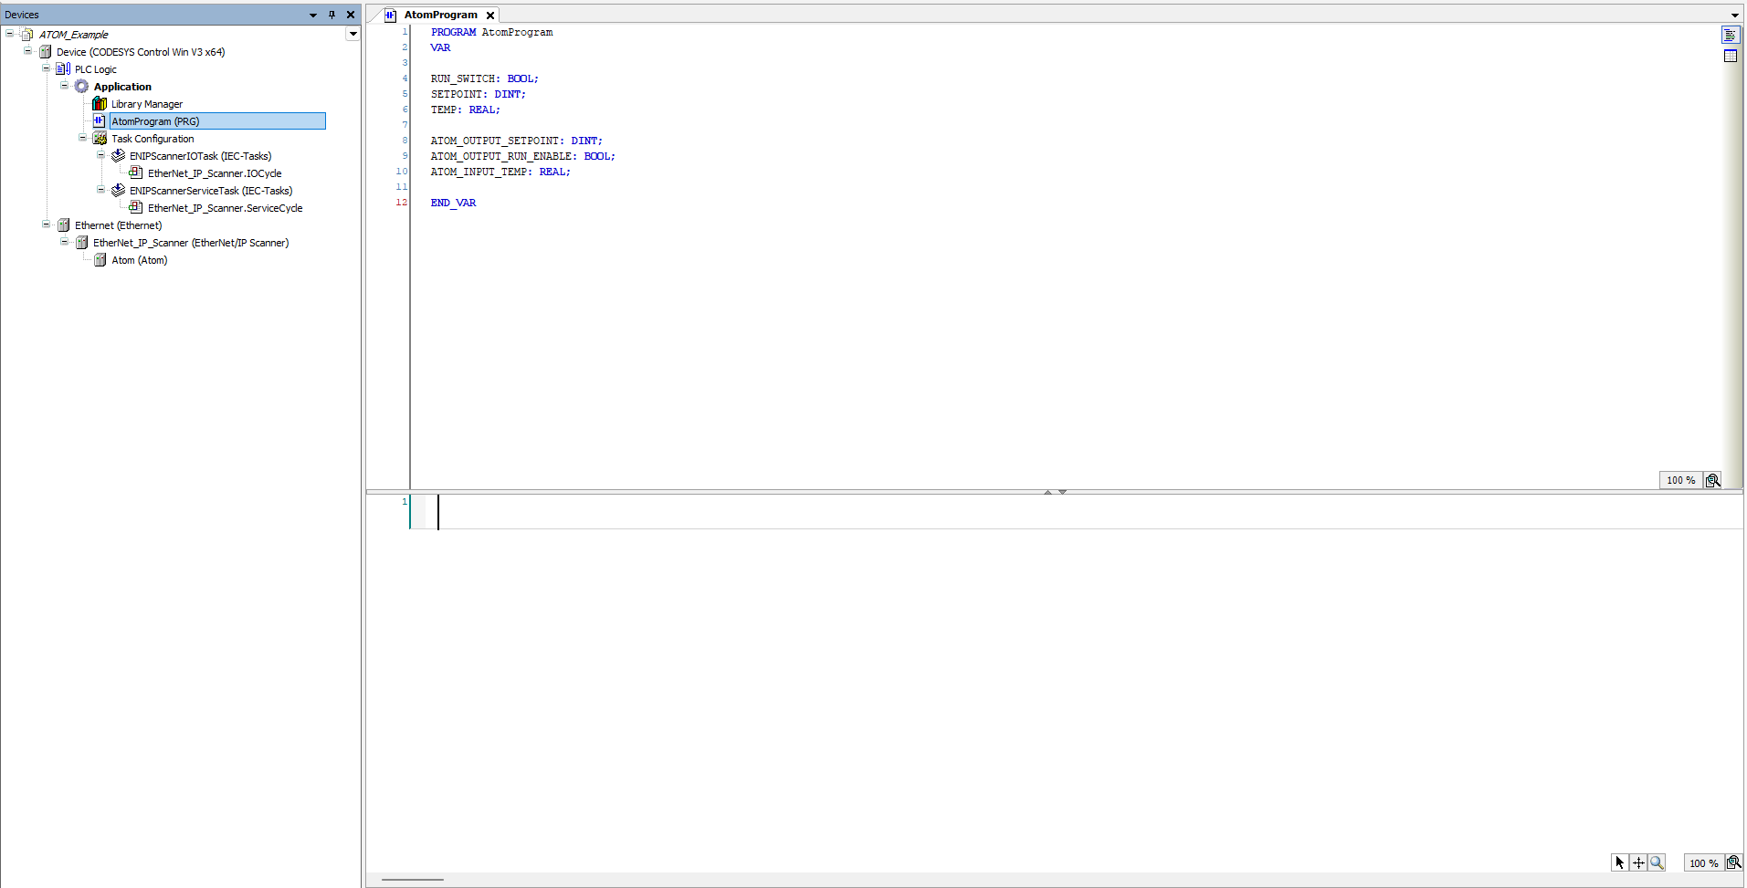
Task: Click the Ethernet device icon
Action: coord(63,225)
